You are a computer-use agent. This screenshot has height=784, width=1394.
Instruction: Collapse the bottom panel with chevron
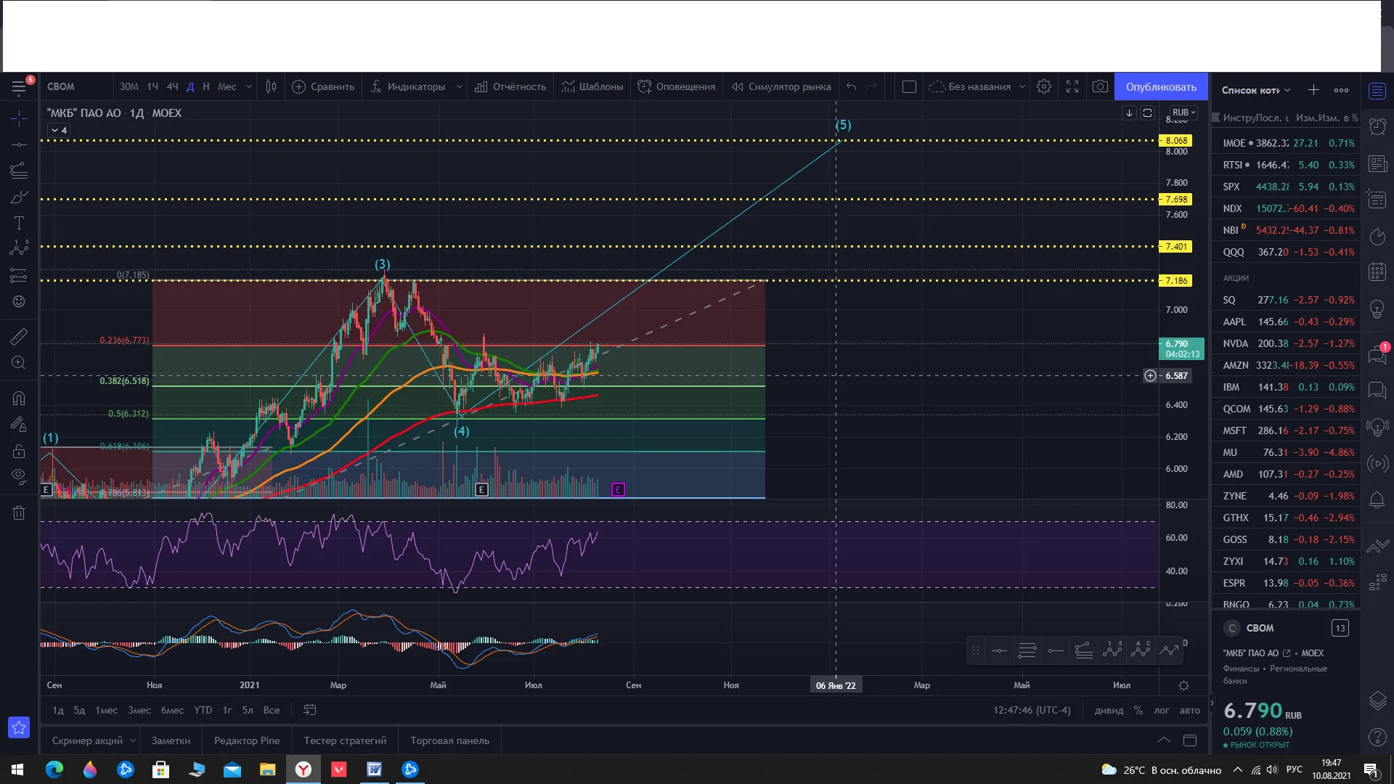click(x=1164, y=740)
